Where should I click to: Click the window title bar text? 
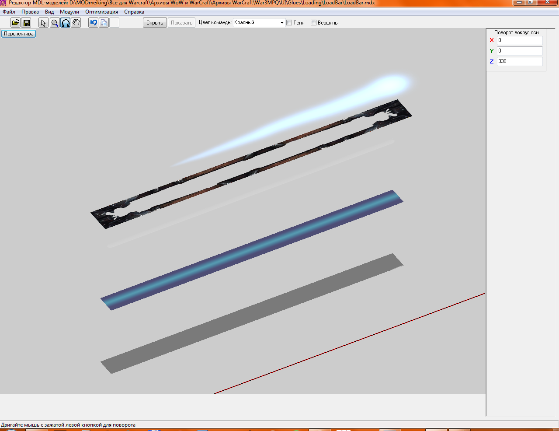(192, 3)
